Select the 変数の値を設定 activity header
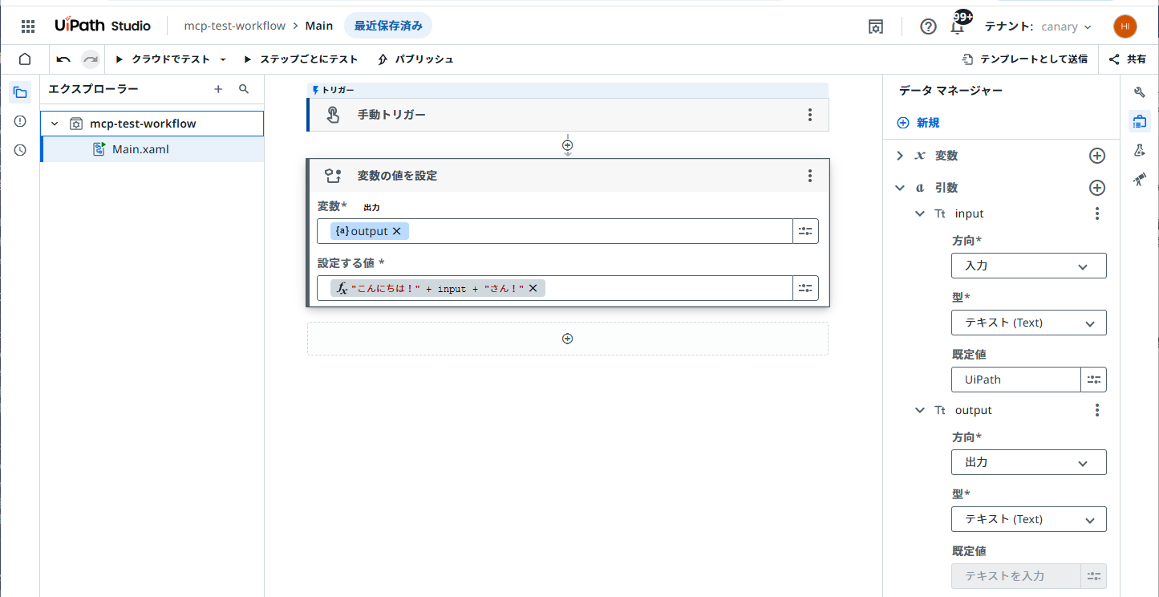 [x=568, y=176]
